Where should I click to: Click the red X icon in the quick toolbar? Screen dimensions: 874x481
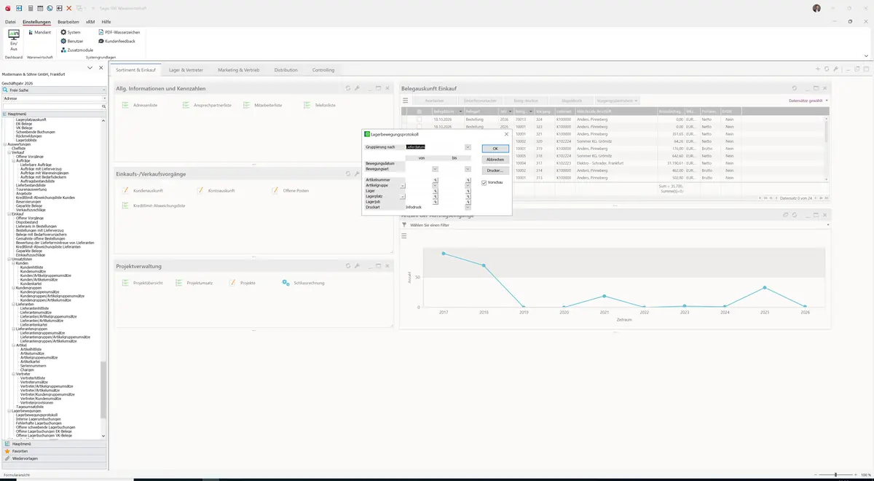(x=69, y=8)
